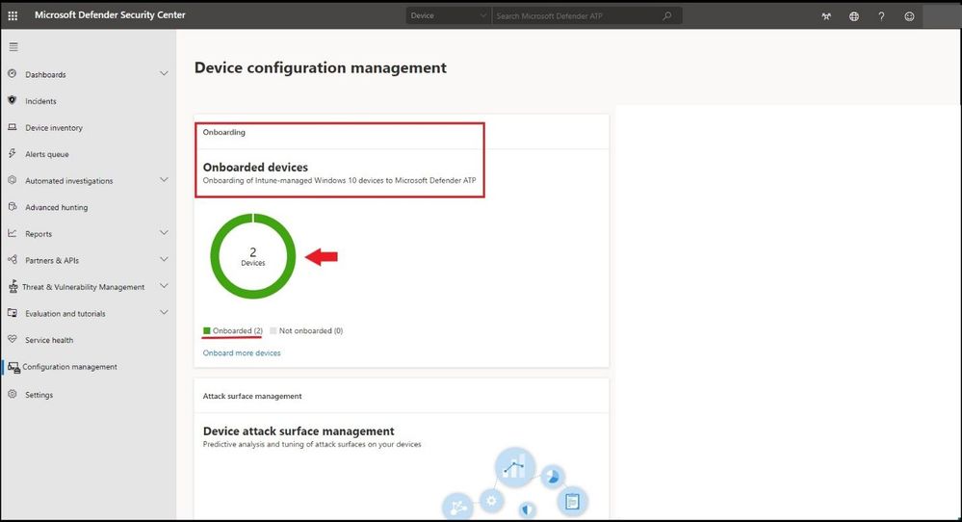962x522 pixels.
Task: Open Dashboards menu item
Action: (45, 75)
